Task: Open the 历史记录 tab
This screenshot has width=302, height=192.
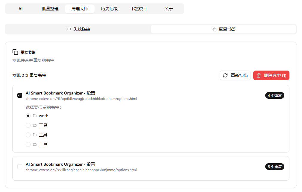Action: pos(110,9)
